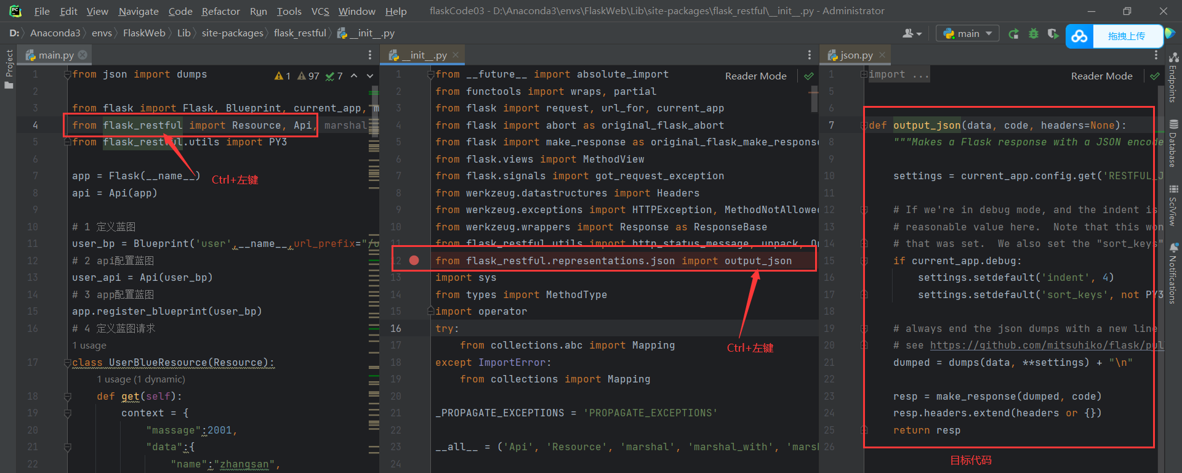Click the flask_restful breadcrumb
Screen dimensions: 1182x473
click(x=300, y=33)
